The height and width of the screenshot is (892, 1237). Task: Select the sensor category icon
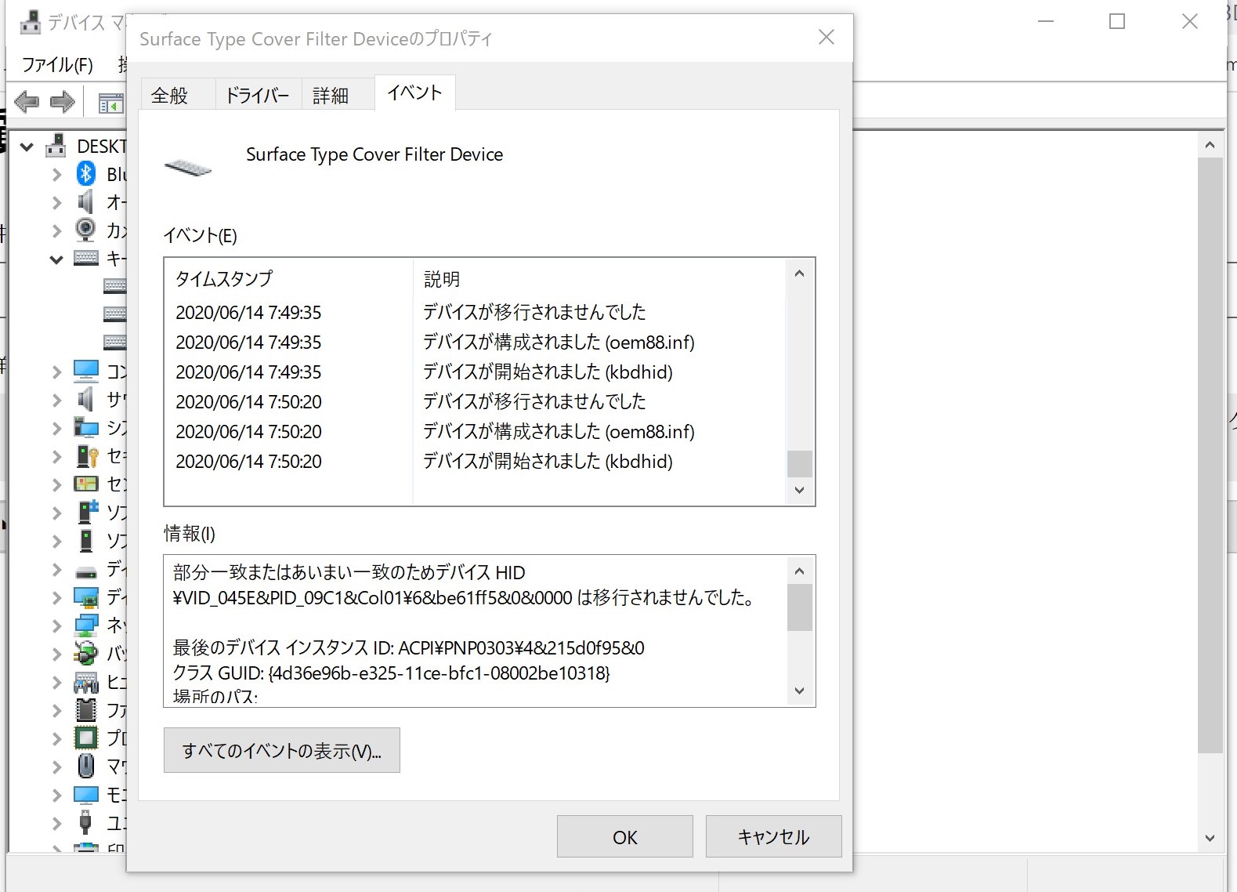[86, 484]
